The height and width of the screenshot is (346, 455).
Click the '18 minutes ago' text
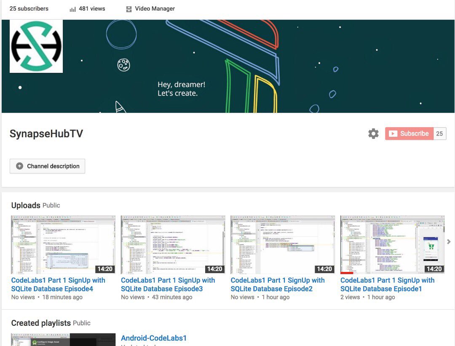pos(62,297)
